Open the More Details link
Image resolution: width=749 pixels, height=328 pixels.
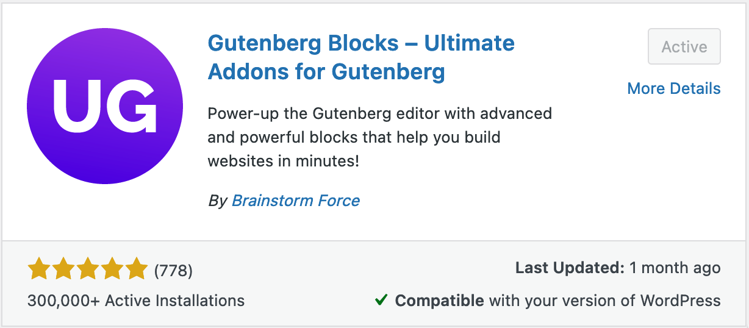(673, 88)
